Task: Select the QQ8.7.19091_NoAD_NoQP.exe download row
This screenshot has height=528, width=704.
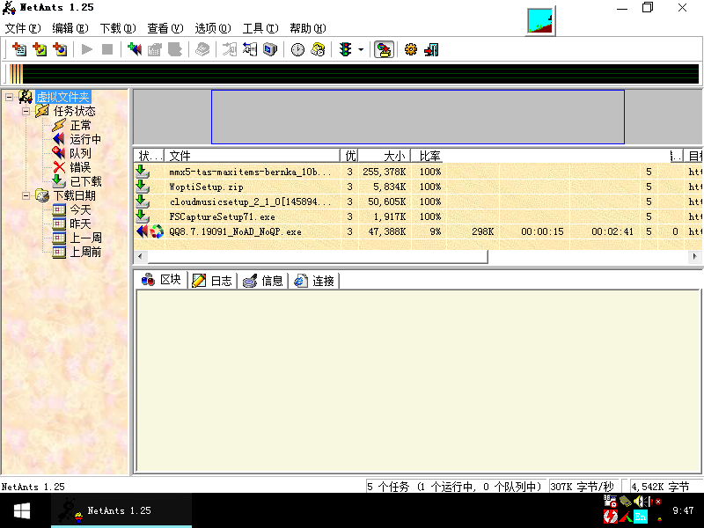Action: coord(418,231)
